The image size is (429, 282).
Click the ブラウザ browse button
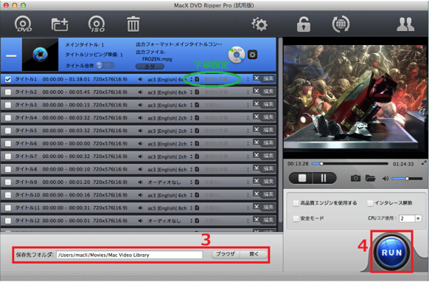click(x=226, y=255)
